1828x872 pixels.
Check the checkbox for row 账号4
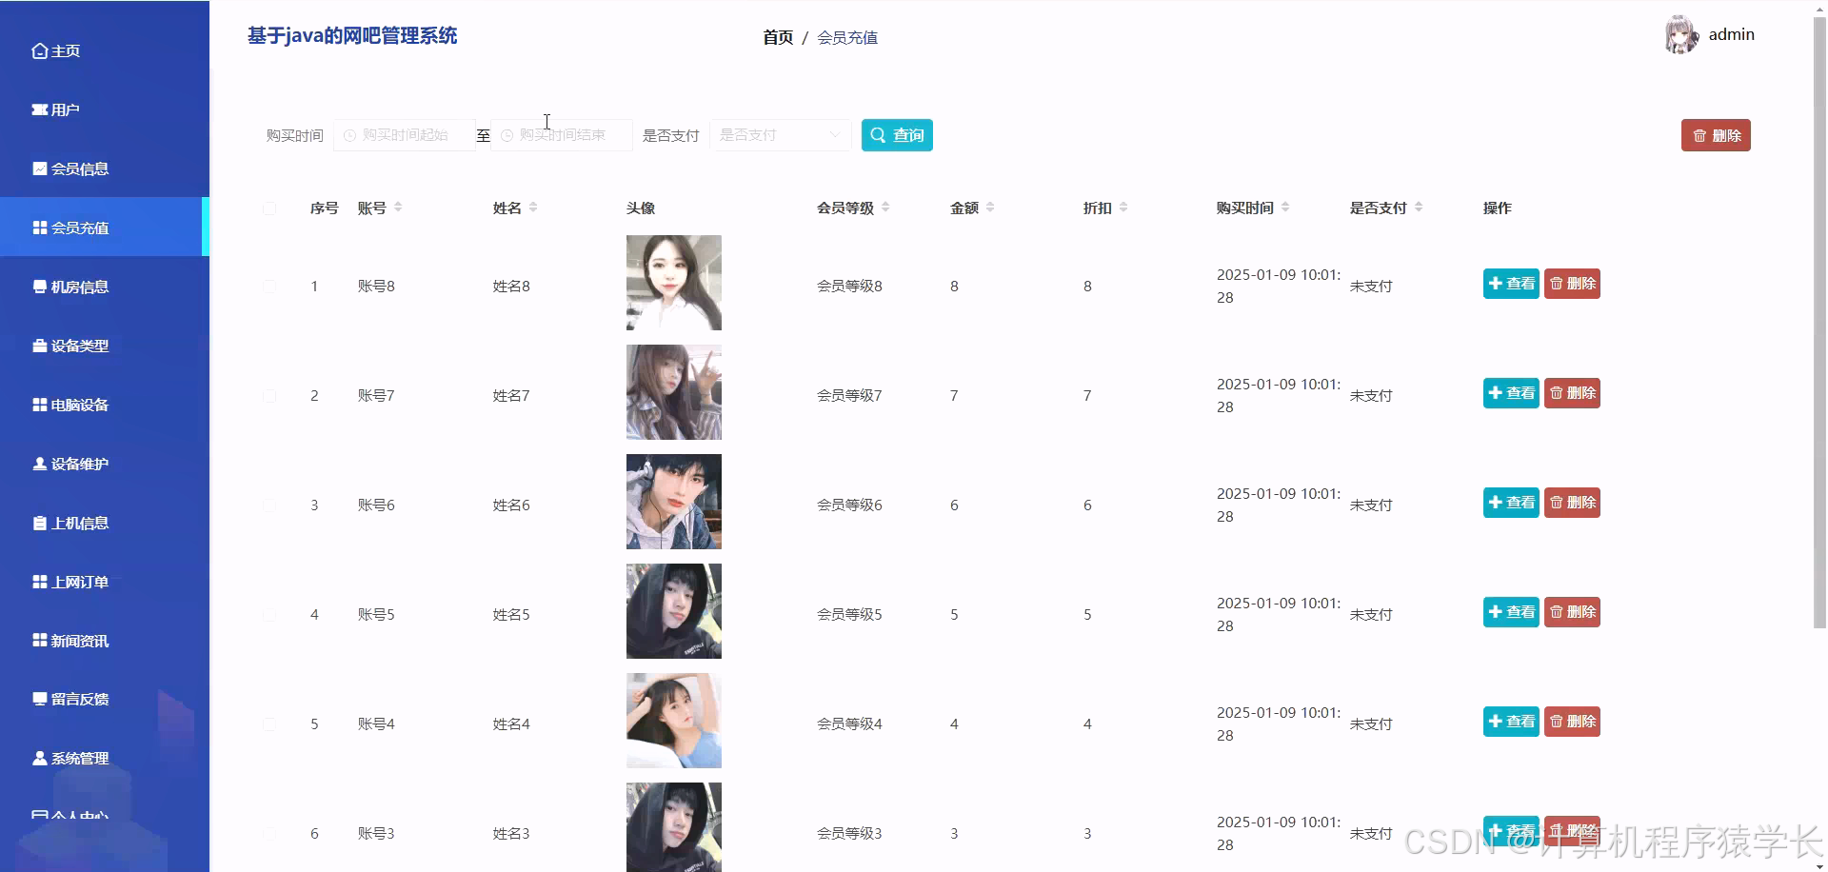[x=269, y=724]
